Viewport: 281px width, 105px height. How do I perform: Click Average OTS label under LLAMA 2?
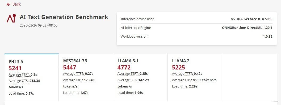tap(182, 80)
